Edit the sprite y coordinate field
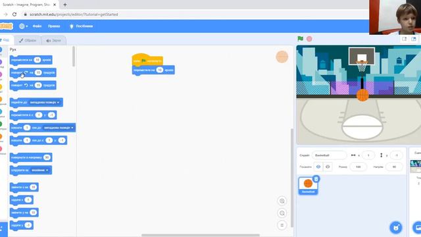 [x=396, y=155]
